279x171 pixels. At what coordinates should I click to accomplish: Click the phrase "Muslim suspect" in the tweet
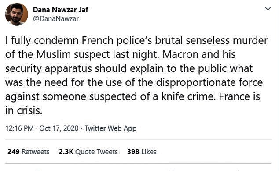[73, 55]
